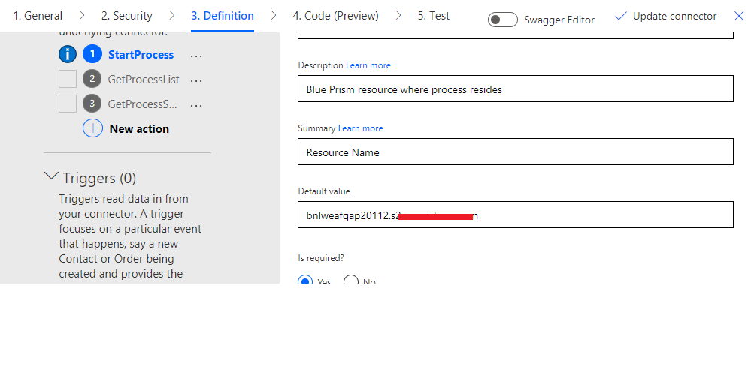This screenshot has height=367, width=751.
Task: Click the New action plus icon
Action: coord(92,128)
